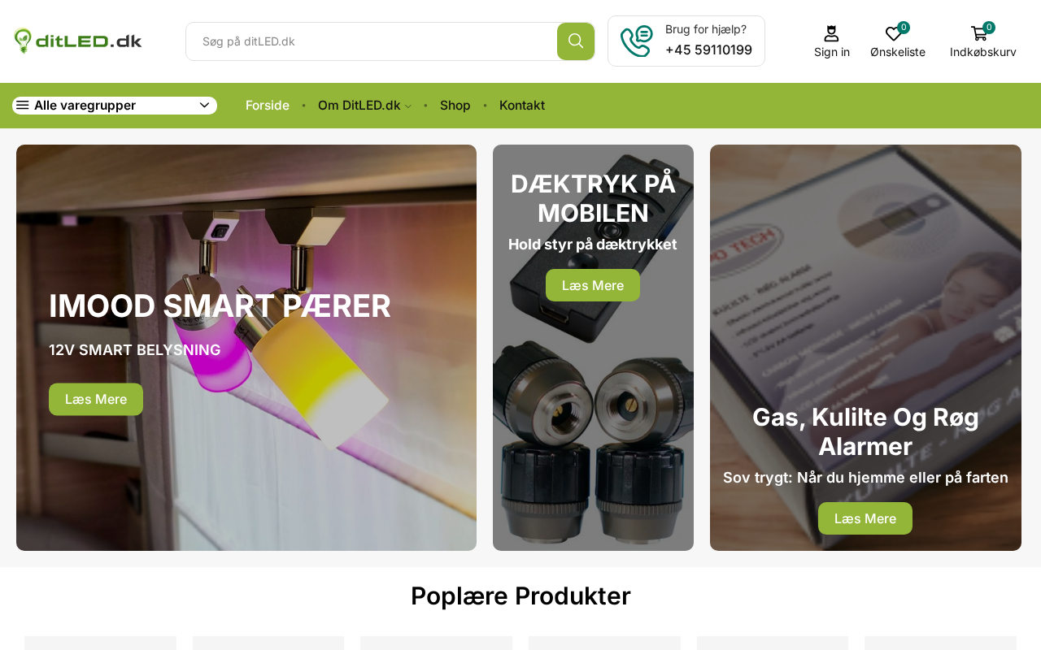Open the Kontakt menu item
Viewport: 1041px width, 650px height.
[x=522, y=106]
